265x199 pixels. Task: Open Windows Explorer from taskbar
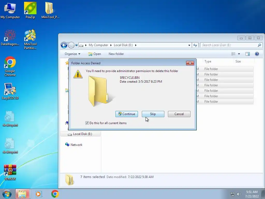pos(22,194)
